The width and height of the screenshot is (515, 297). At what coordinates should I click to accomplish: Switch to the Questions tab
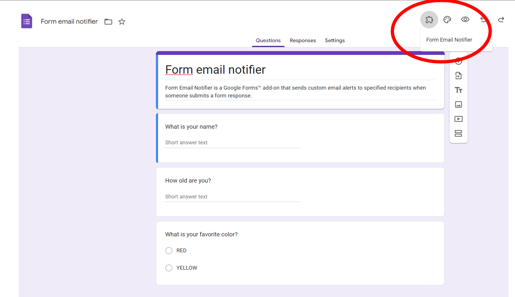tap(268, 40)
